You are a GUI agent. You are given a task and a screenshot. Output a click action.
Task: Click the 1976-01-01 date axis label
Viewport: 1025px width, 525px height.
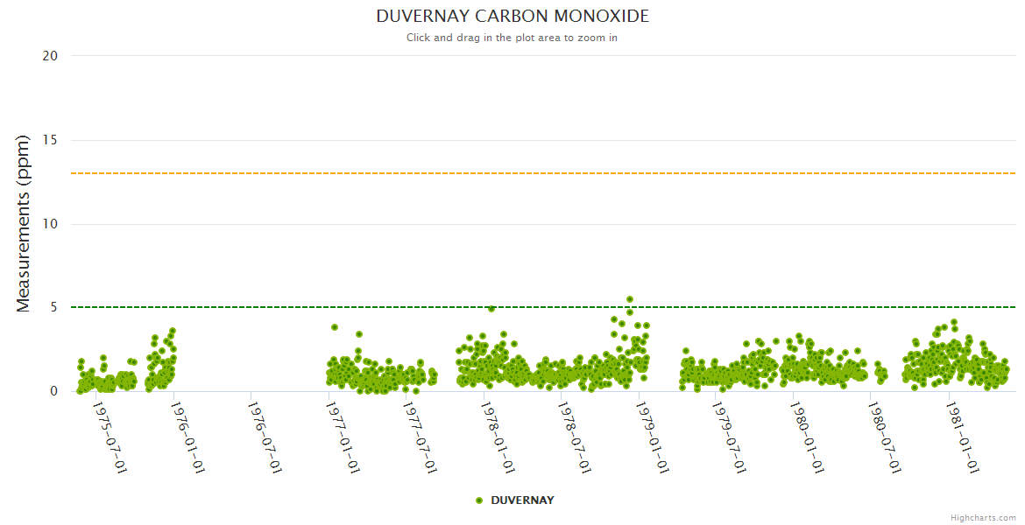tap(187, 437)
